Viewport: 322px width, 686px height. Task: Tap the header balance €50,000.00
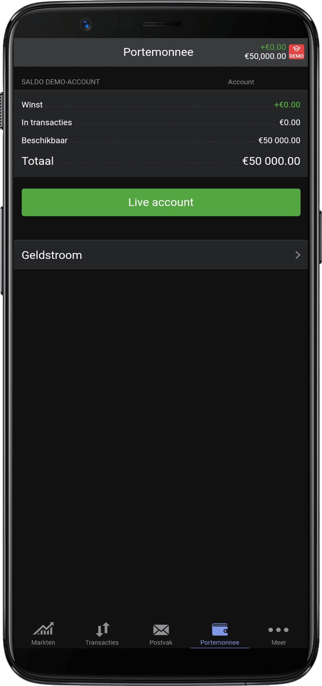coord(265,56)
